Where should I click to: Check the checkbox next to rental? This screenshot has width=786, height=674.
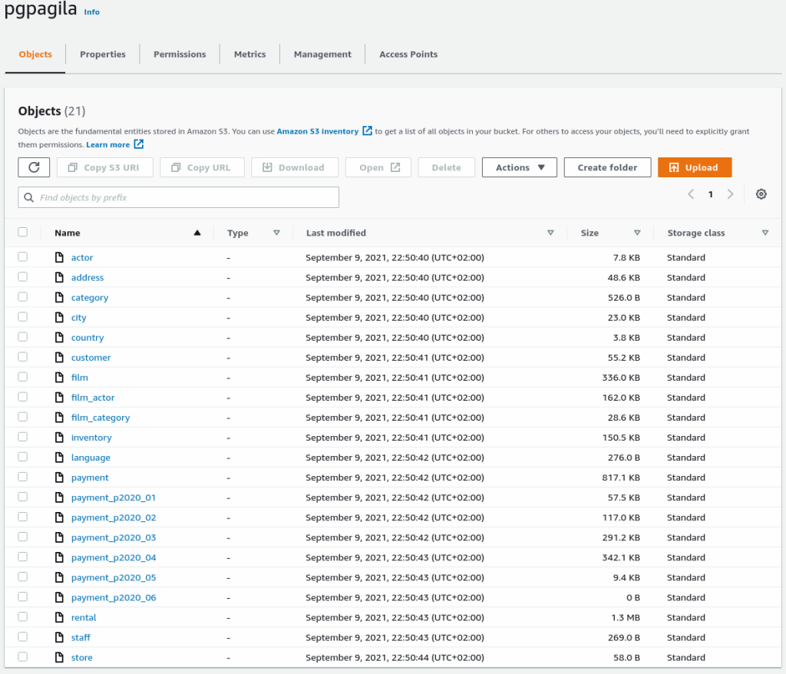point(23,617)
